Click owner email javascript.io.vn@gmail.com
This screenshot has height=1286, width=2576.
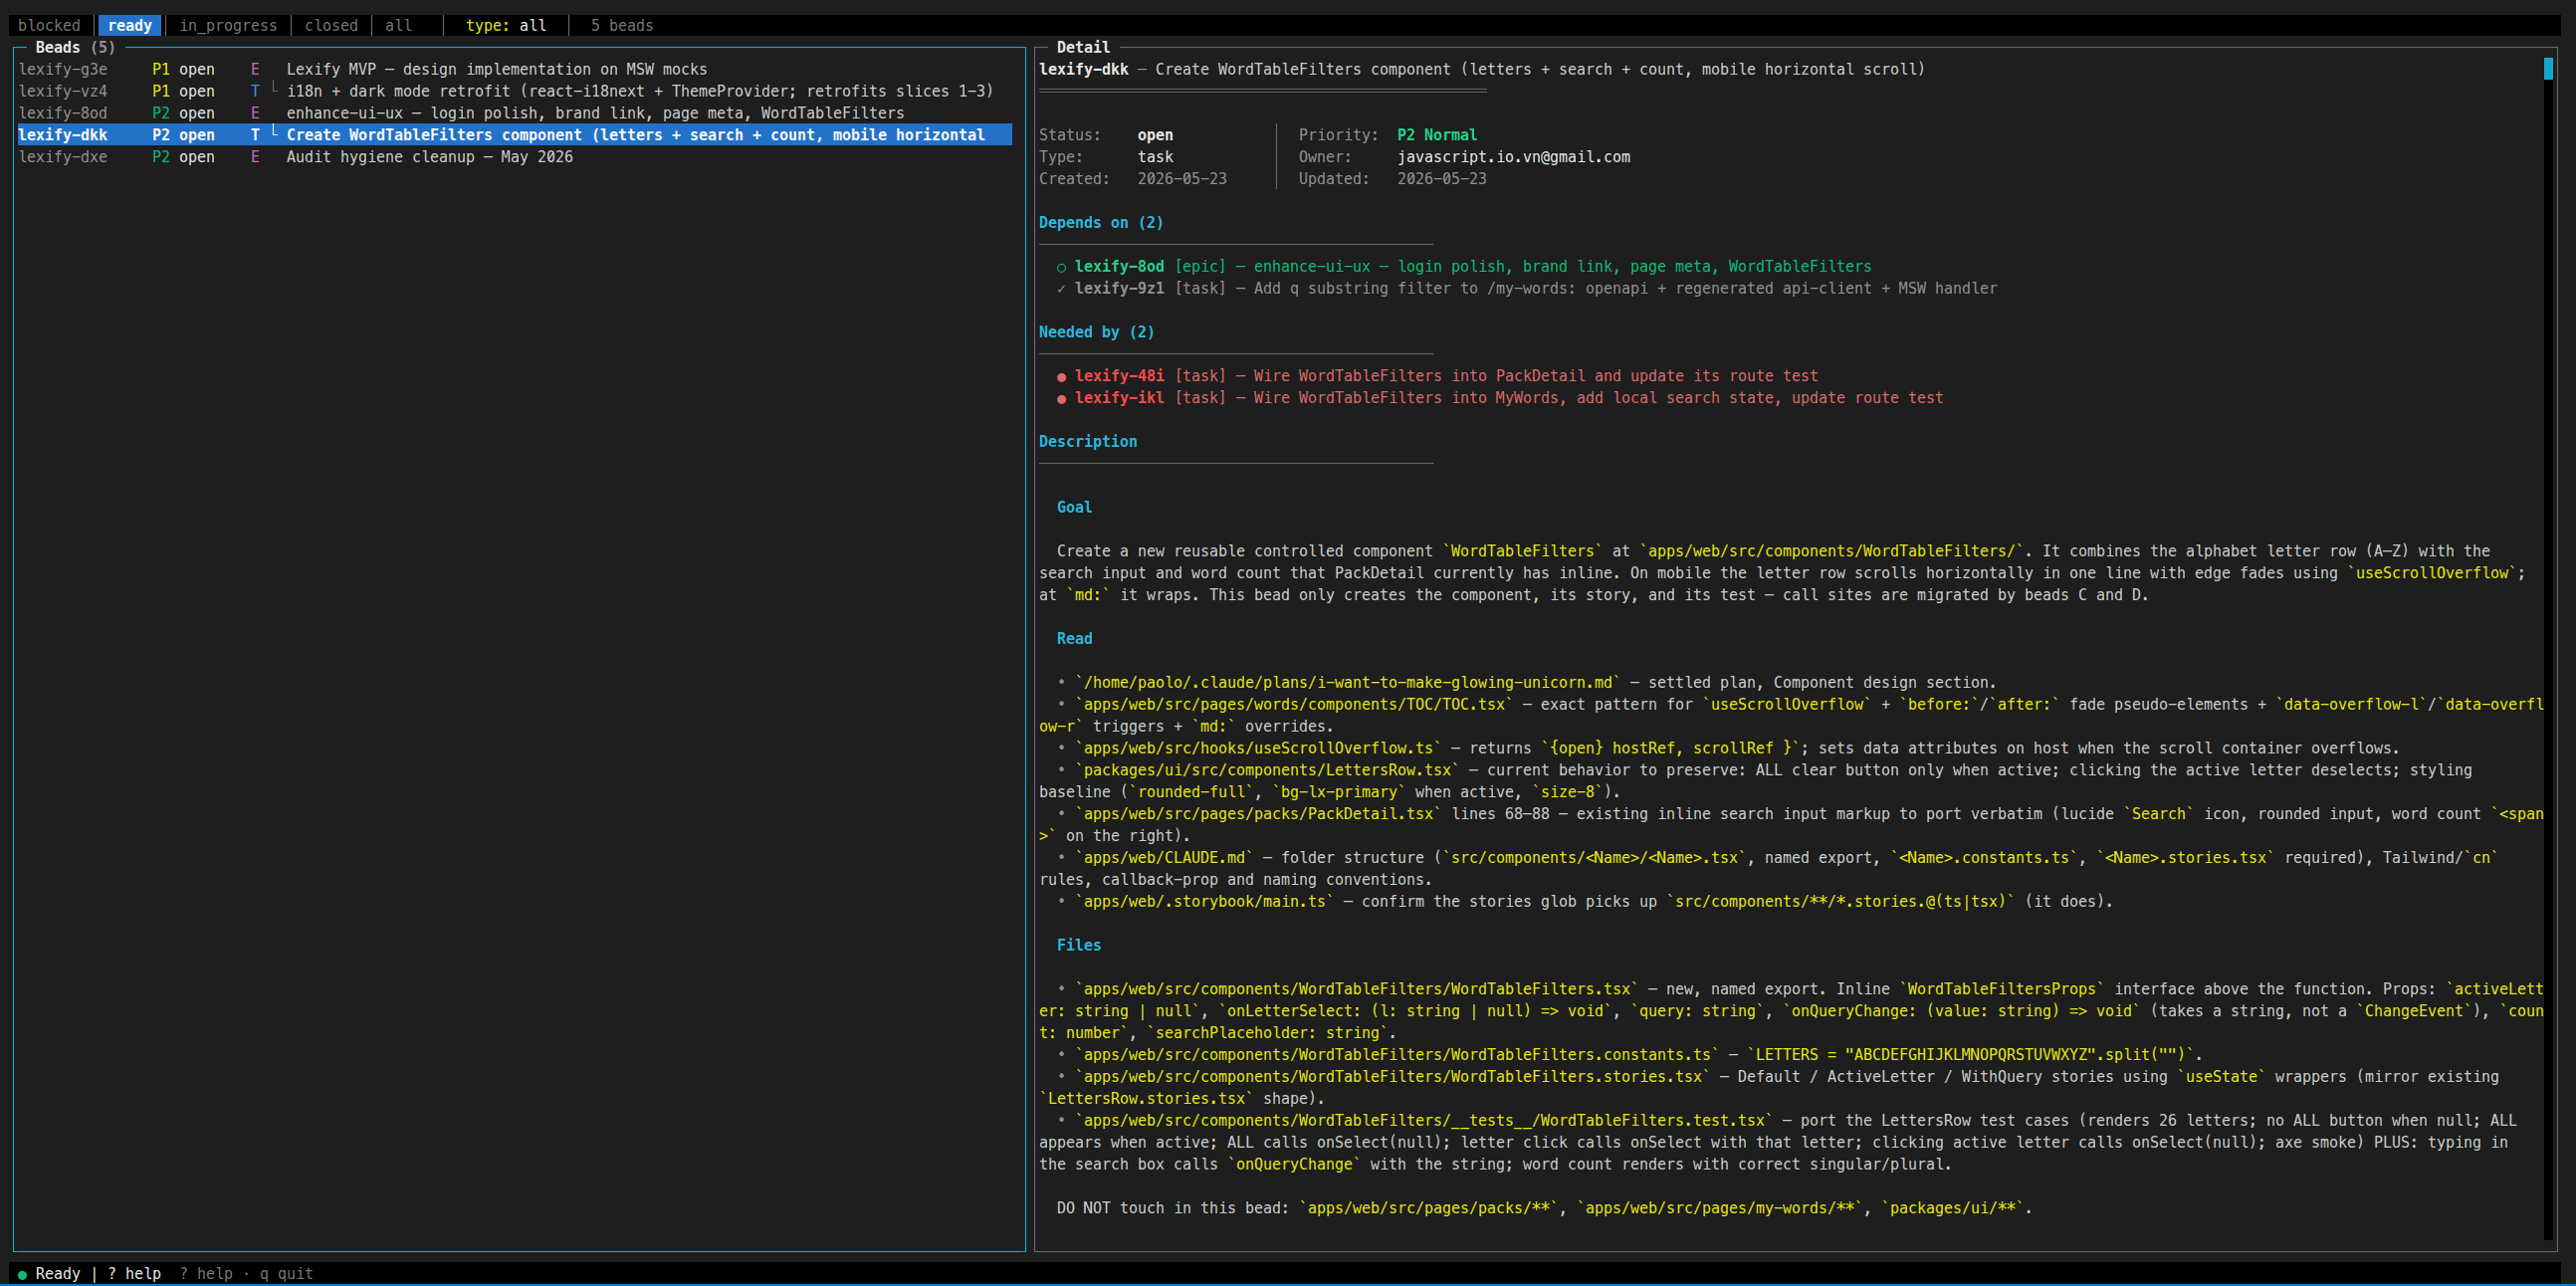coord(1513,157)
